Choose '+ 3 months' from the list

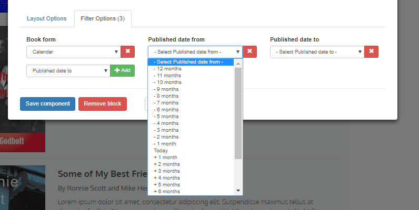click(x=191, y=171)
